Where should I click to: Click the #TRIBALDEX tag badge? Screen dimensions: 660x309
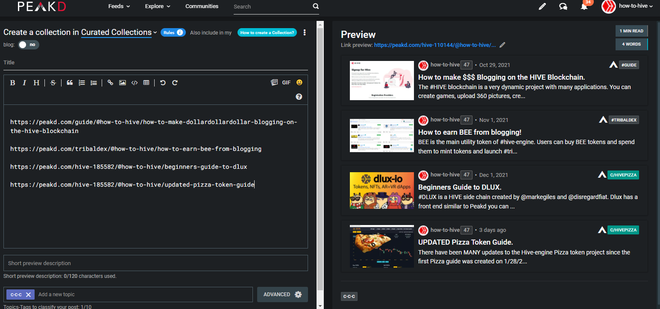(x=624, y=120)
